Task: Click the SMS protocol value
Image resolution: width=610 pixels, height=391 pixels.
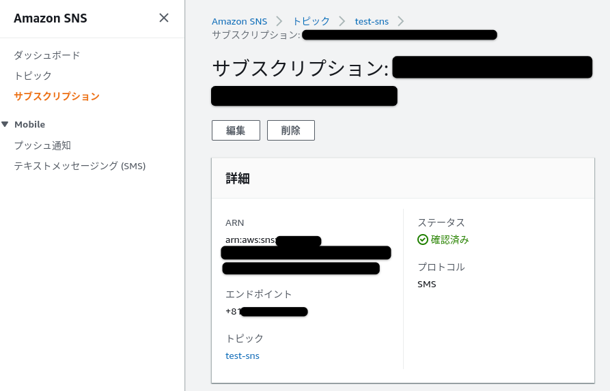Action: pyautogui.click(x=427, y=284)
